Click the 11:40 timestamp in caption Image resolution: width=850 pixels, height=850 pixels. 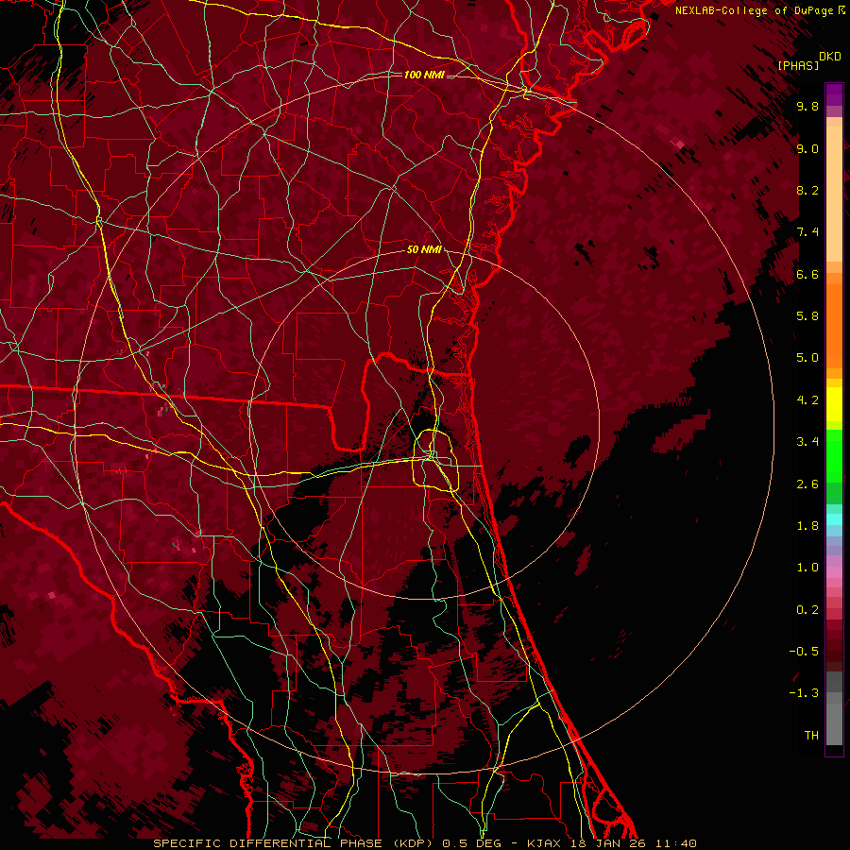point(675,843)
